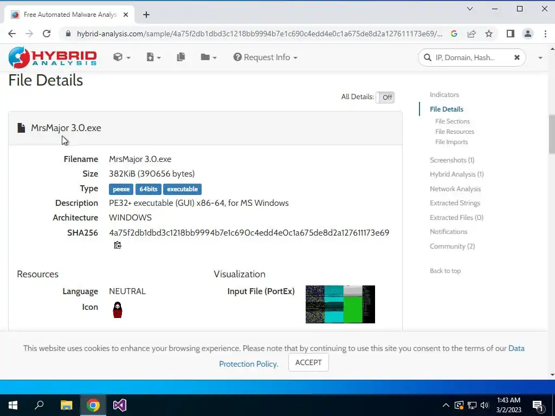Share this page icon
This screenshot has width=555, height=416.
tap(472, 34)
